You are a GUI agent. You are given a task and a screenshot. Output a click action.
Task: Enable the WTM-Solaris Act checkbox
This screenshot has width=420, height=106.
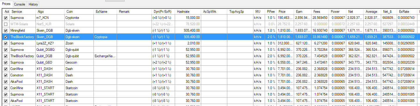[x=6, y=24]
